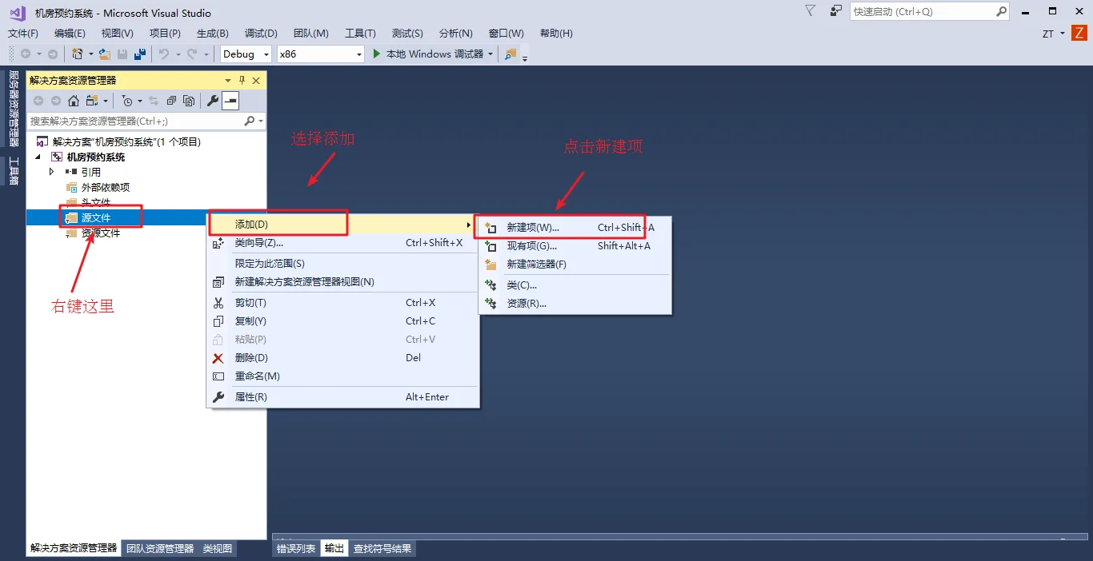This screenshot has height=561, width=1093.
Task: Open the debugger target dropdown arrow
Action: click(490, 54)
